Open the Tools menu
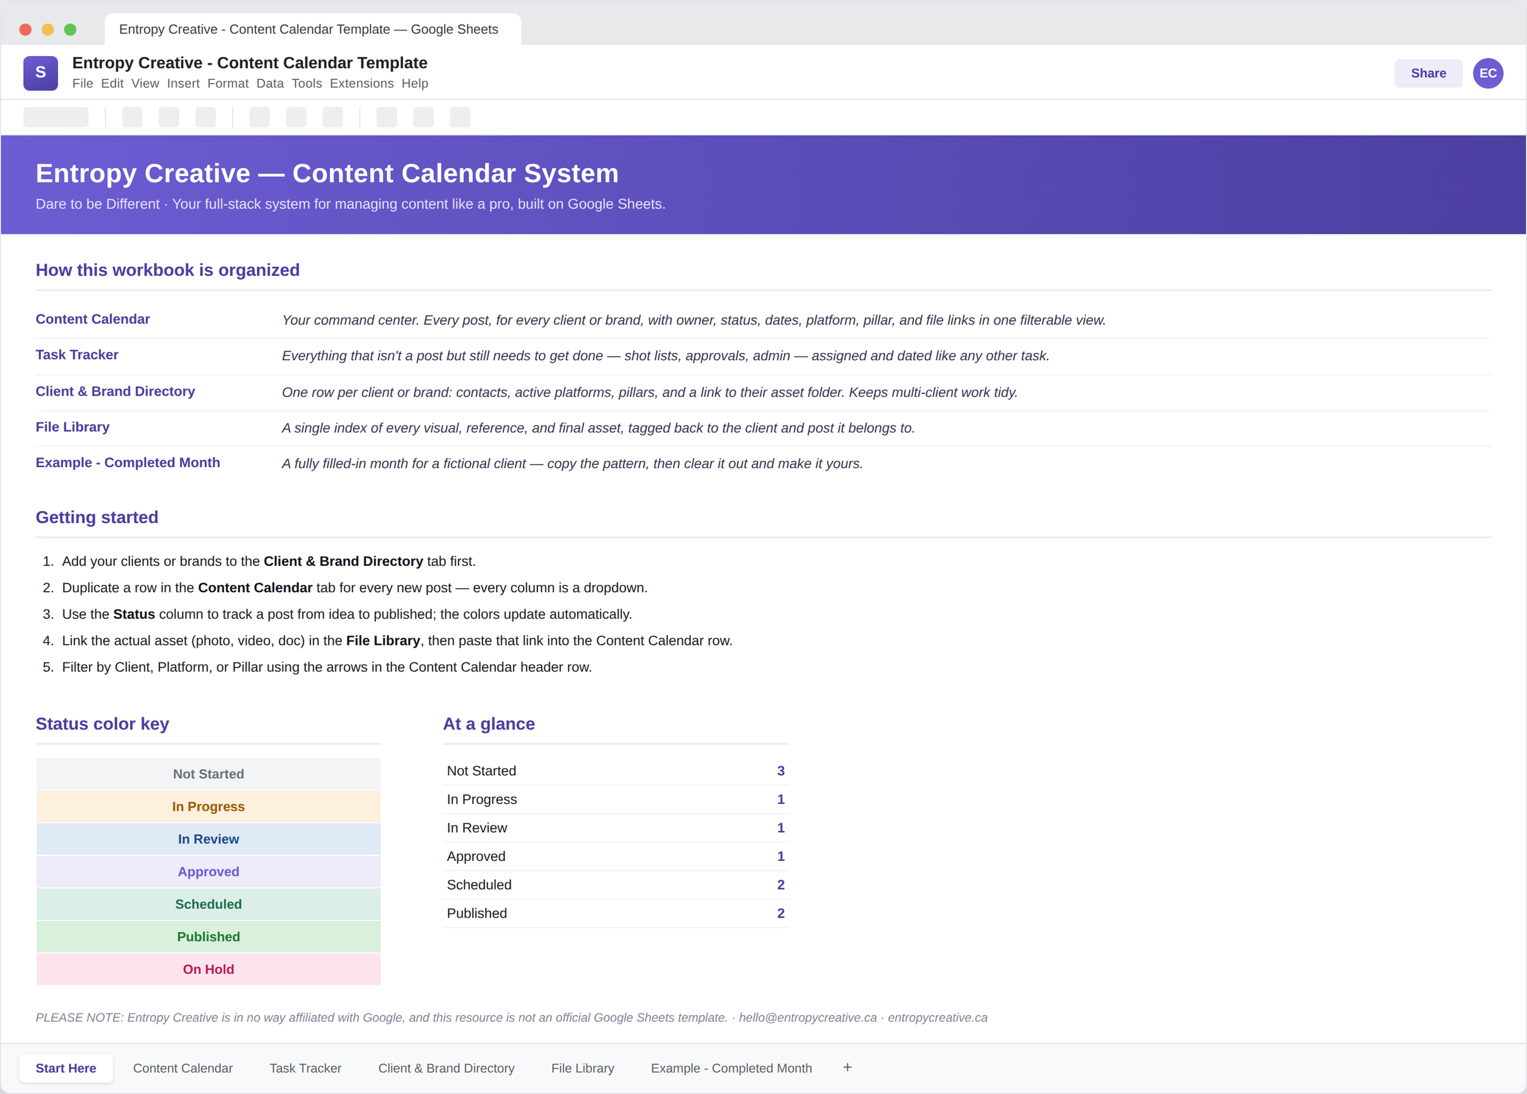 point(307,84)
